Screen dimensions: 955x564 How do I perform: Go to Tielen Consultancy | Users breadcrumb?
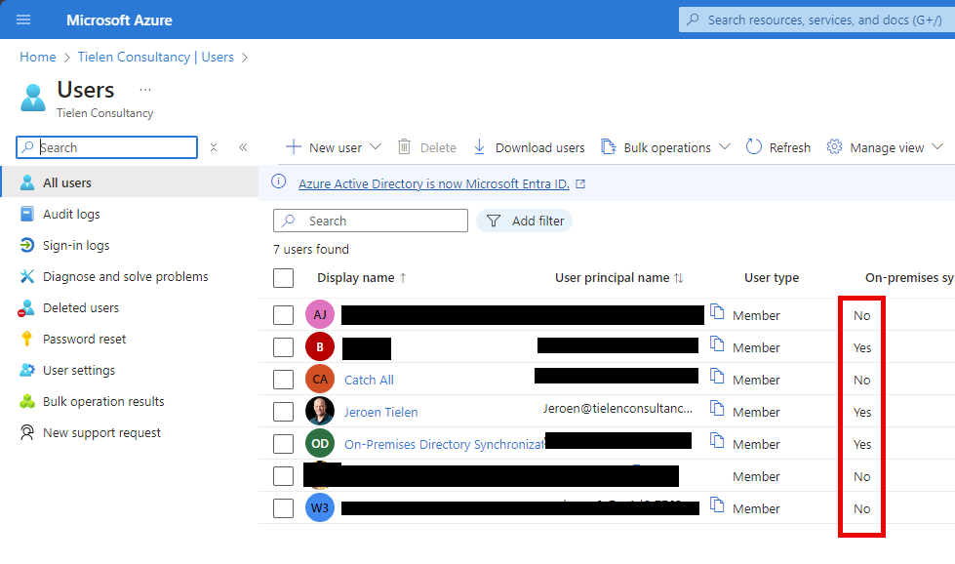(x=156, y=57)
